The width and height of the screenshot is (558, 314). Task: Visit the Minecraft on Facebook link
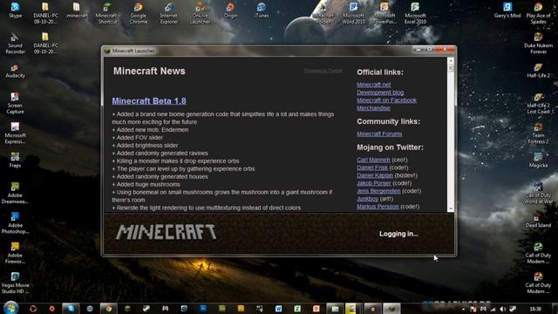[386, 100]
